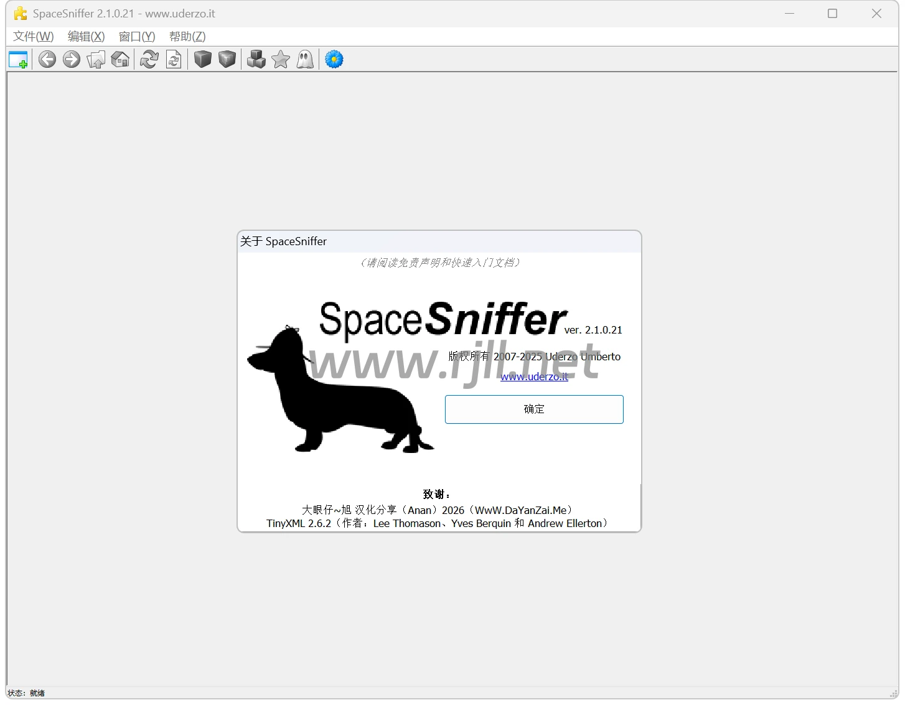The image size is (905, 705).
Task: Go back with the left arrow icon
Action: (47, 60)
